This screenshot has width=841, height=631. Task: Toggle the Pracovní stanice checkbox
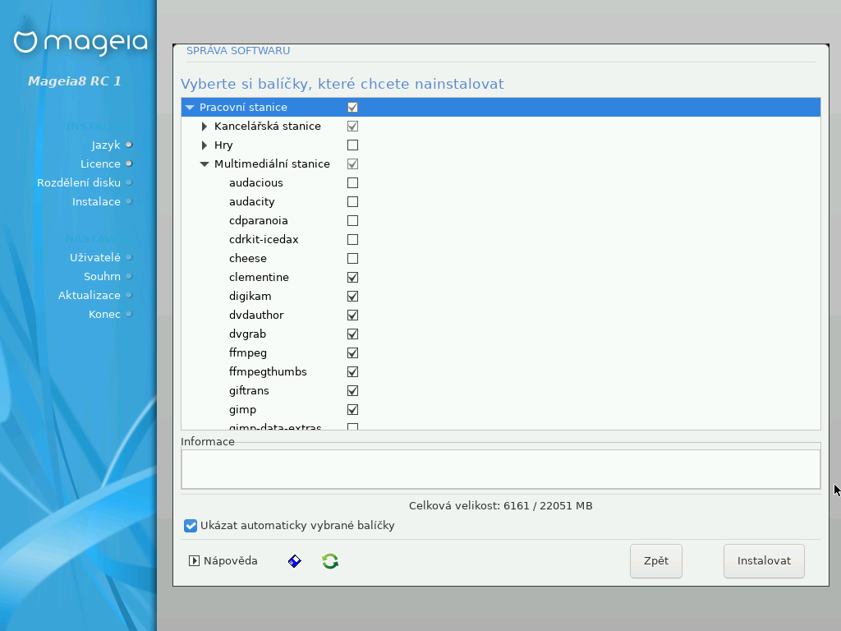coord(352,108)
